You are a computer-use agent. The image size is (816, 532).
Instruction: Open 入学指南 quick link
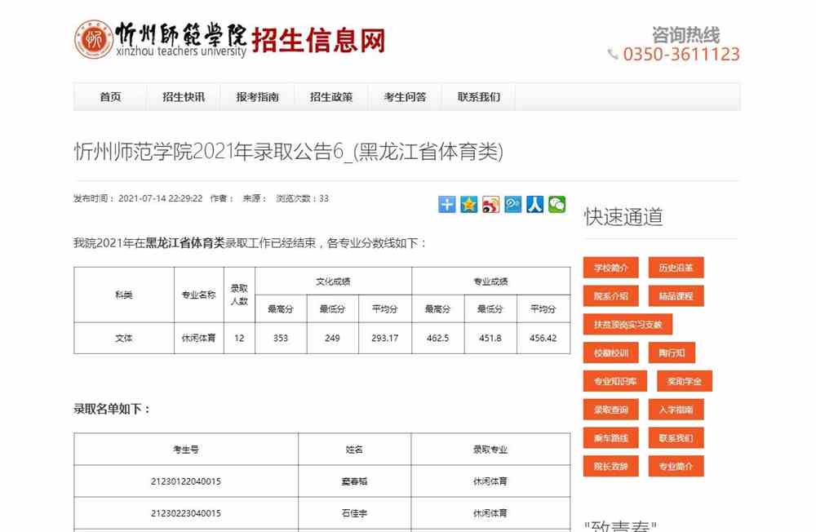pyautogui.click(x=676, y=410)
